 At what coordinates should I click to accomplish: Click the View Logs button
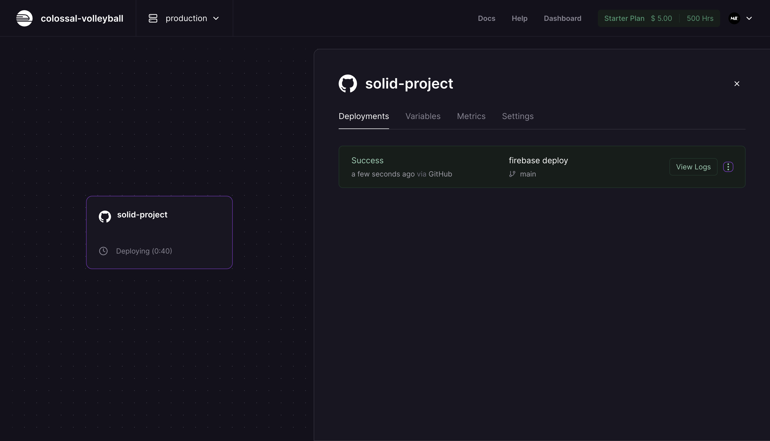point(693,167)
